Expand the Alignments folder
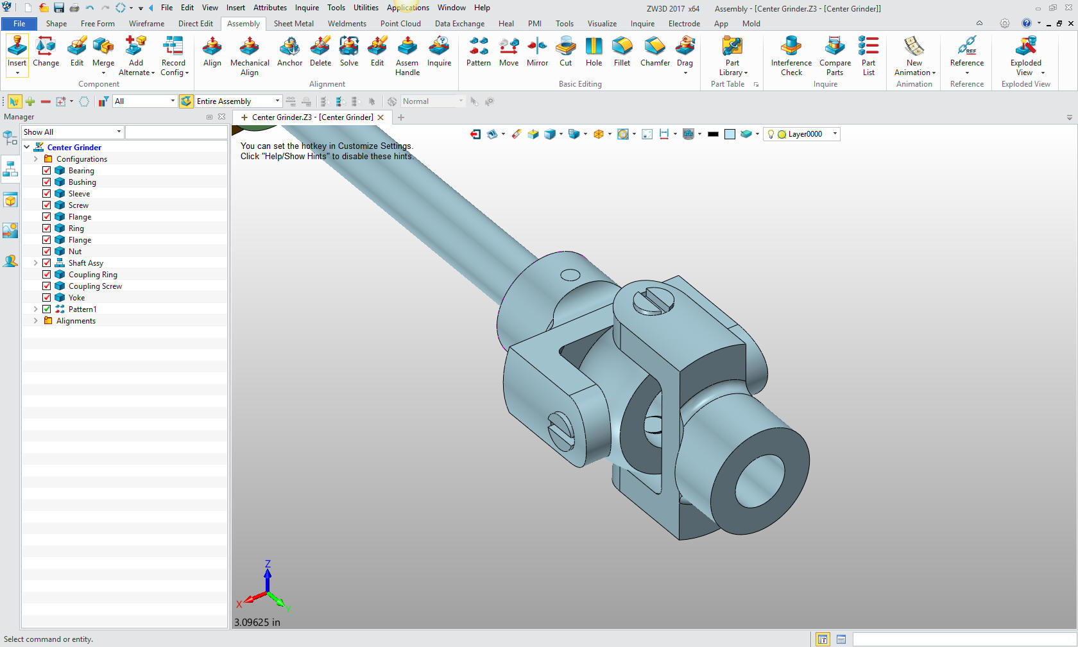Viewport: 1078px width, 647px height. tap(36, 321)
